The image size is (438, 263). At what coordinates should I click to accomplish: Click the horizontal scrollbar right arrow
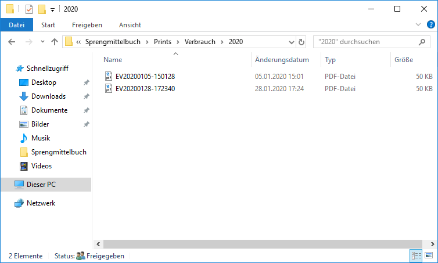click(x=432, y=244)
